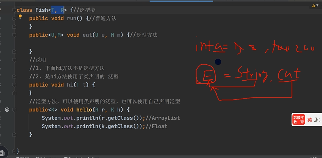
Task: Click comment '//2. 是hi方法使用了类声明的 泛型'
Action: [x=74, y=77]
